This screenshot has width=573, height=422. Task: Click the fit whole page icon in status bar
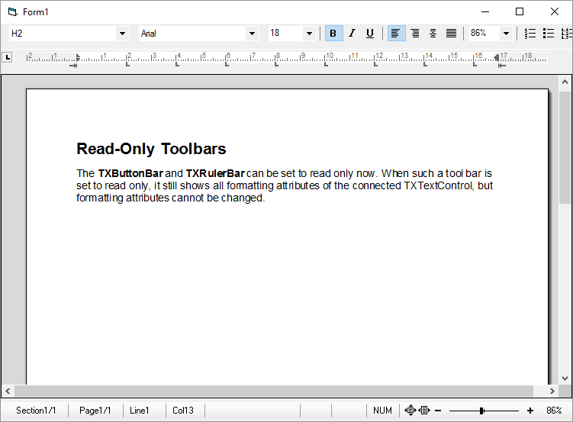click(410, 411)
